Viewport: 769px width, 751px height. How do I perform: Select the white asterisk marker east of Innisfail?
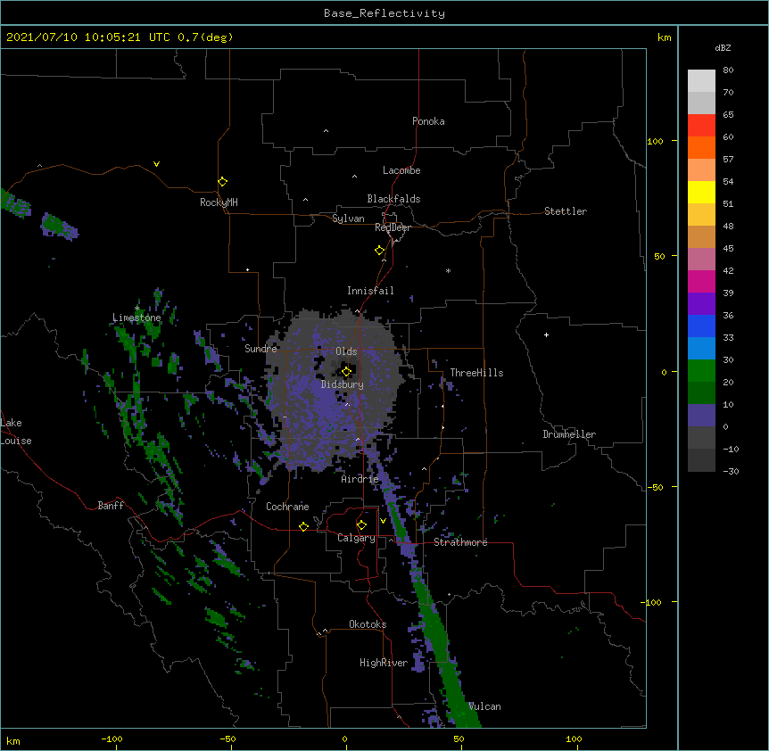coord(448,270)
